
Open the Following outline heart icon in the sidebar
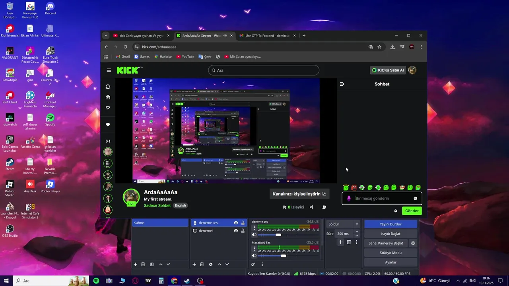(108, 108)
